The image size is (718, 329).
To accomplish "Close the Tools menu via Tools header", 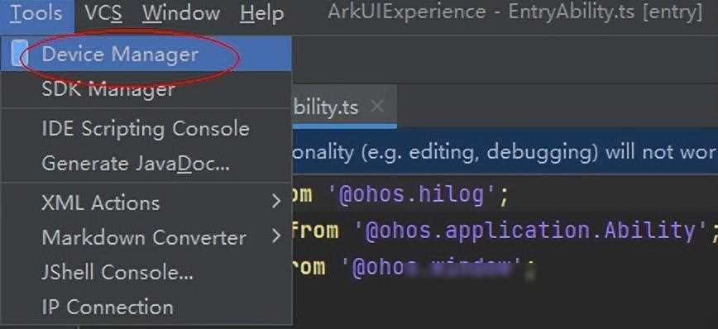I will (x=36, y=12).
